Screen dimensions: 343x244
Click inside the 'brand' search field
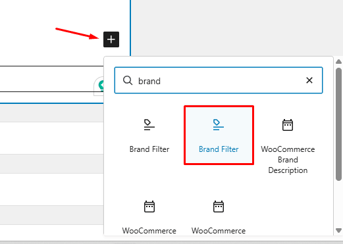pyautogui.click(x=219, y=80)
